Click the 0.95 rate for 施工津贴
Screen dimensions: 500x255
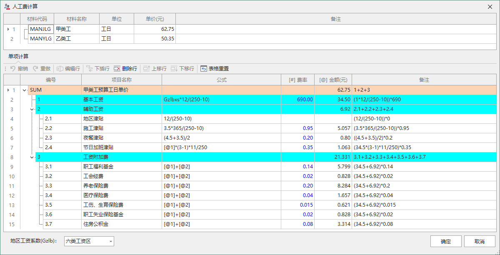point(297,128)
